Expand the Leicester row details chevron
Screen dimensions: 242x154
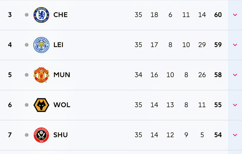click(235, 45)
